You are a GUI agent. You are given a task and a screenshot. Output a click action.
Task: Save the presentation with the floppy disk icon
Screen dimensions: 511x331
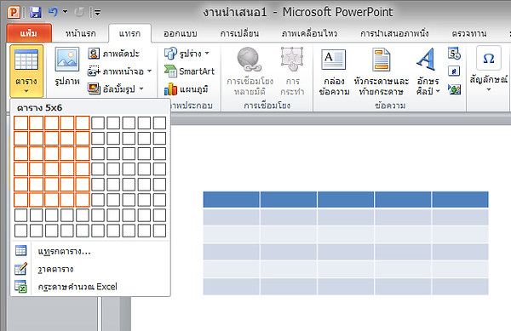[x=36, y=13]
